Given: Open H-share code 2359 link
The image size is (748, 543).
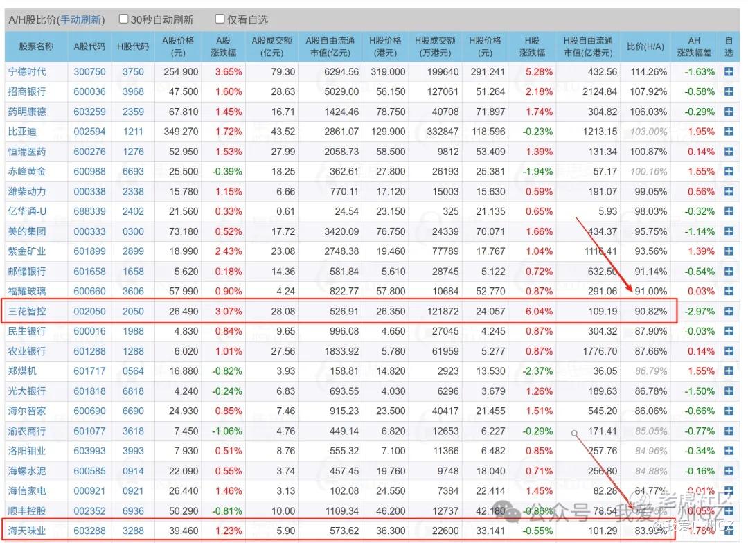Looking at the screenshot, I should (x=133, y=112).
